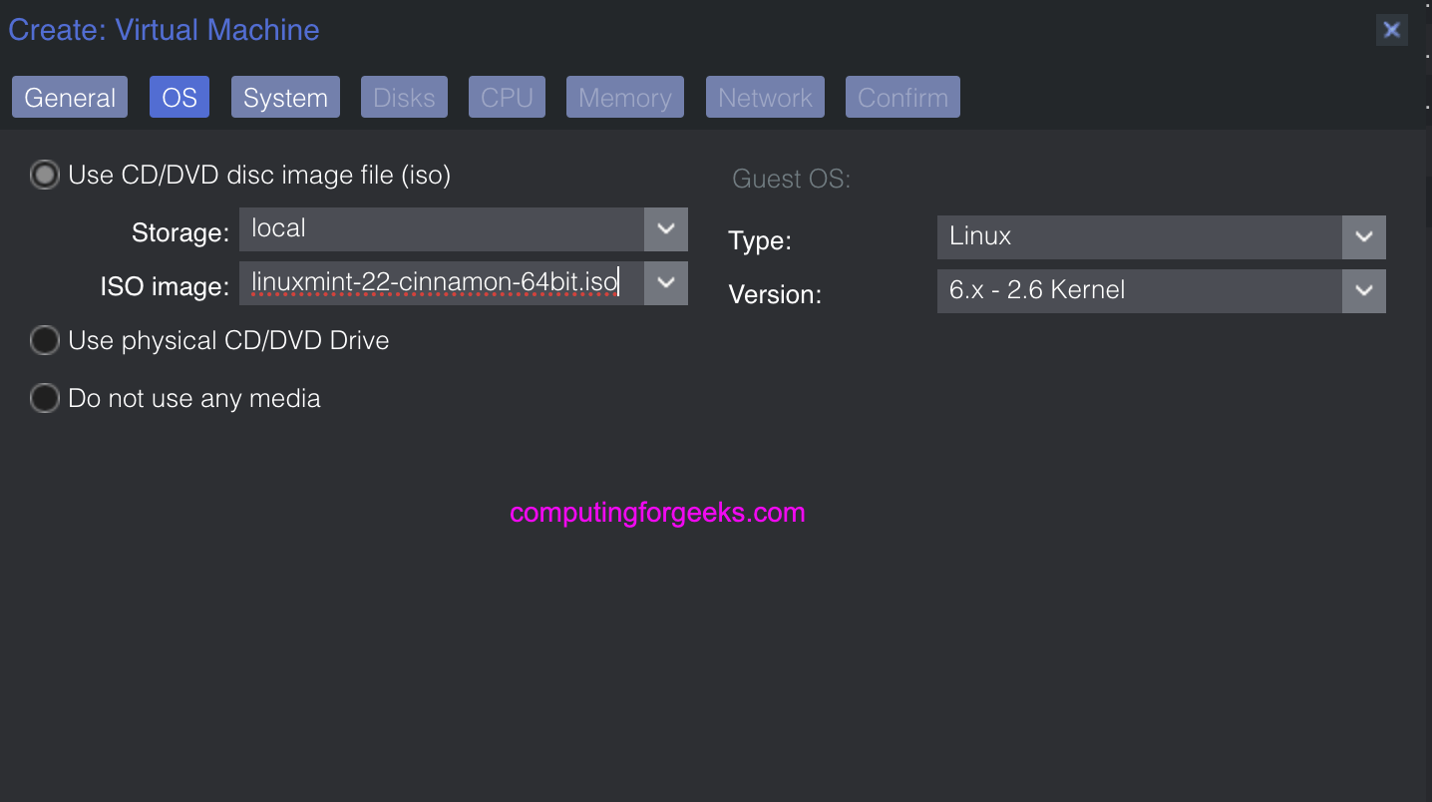Click the computingforgeeks.com watermark text

coord(657,514)
